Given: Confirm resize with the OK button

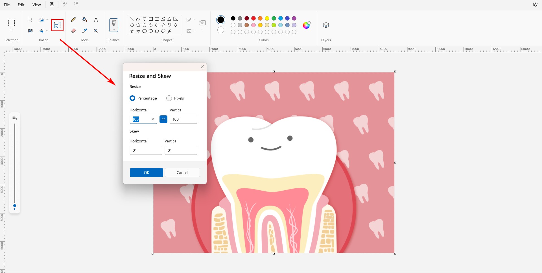Looking at the screenshot, I should pyautogui.click(x=146, y=173).
